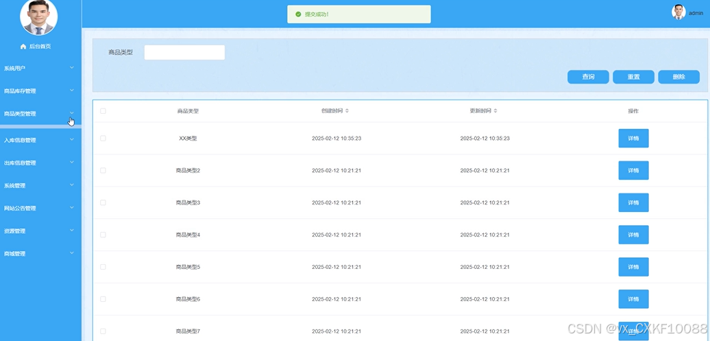The height and width of the screenshot is (341, 710).
Task: Select the XX类型 cell in the table
Action: tap(188, 139)
